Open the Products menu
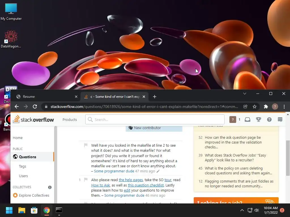Screen dimensions: 290x217 click(x=70, y=120)
